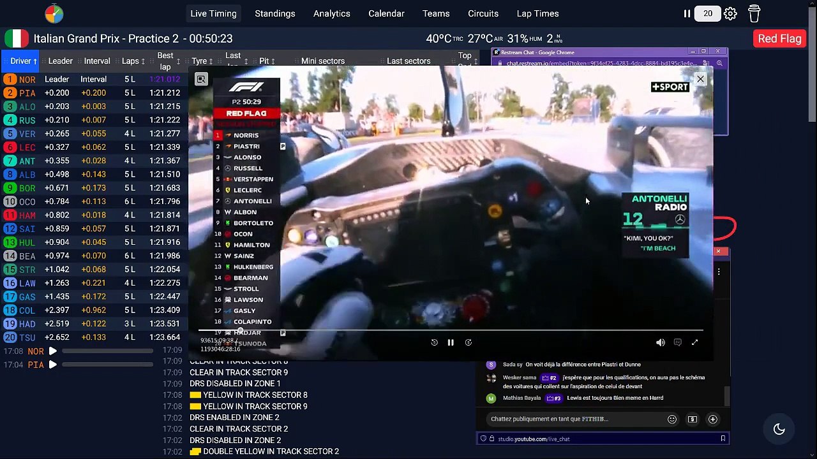Rewind the video ten seconds
Screen dimensions: 817x459
[x=434, y=342]
